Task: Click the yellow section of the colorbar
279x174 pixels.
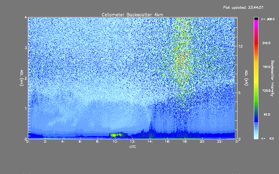Action: [256, 73]
